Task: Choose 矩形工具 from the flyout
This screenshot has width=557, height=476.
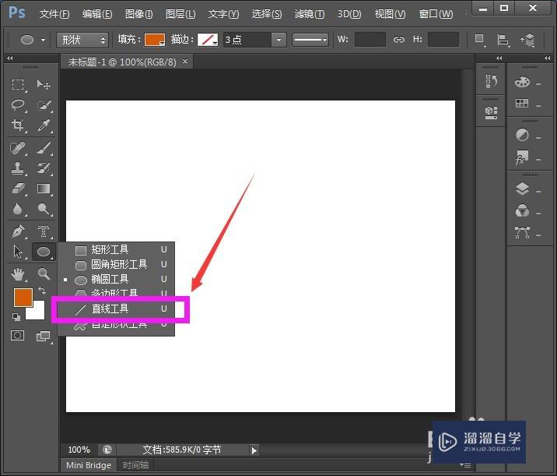Action: (116, 250)
